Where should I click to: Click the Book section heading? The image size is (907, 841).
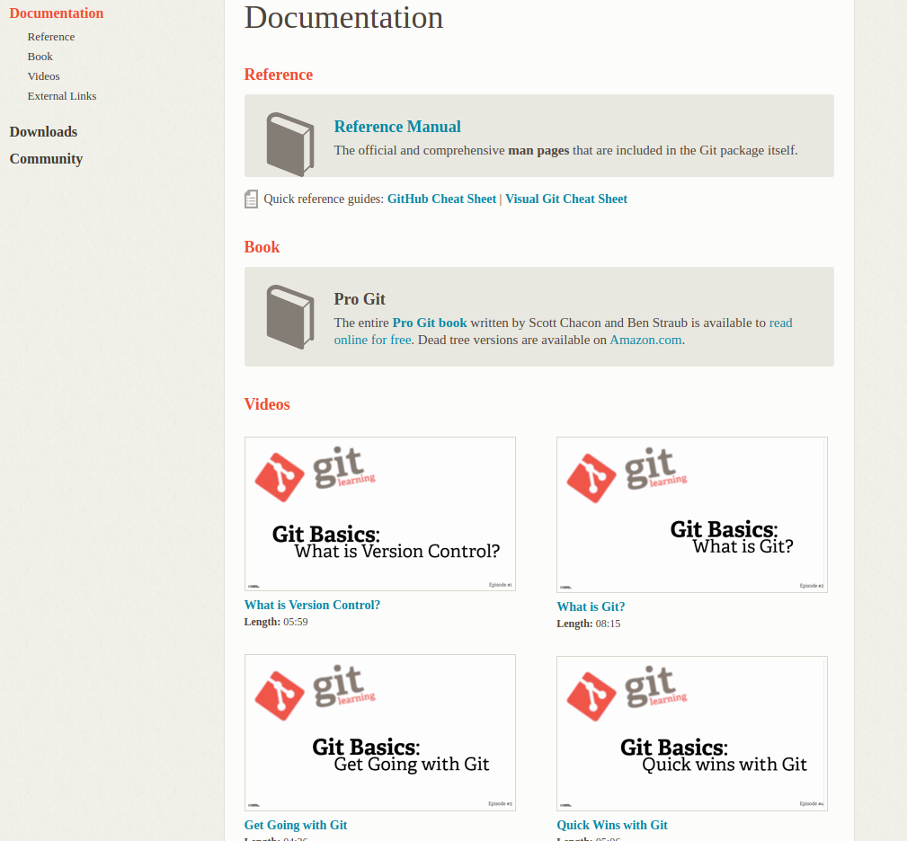coord(262,247)
